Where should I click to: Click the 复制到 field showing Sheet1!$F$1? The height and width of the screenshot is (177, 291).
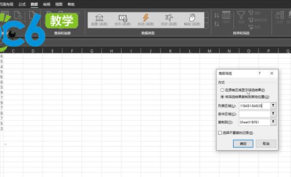click(255, 122)
